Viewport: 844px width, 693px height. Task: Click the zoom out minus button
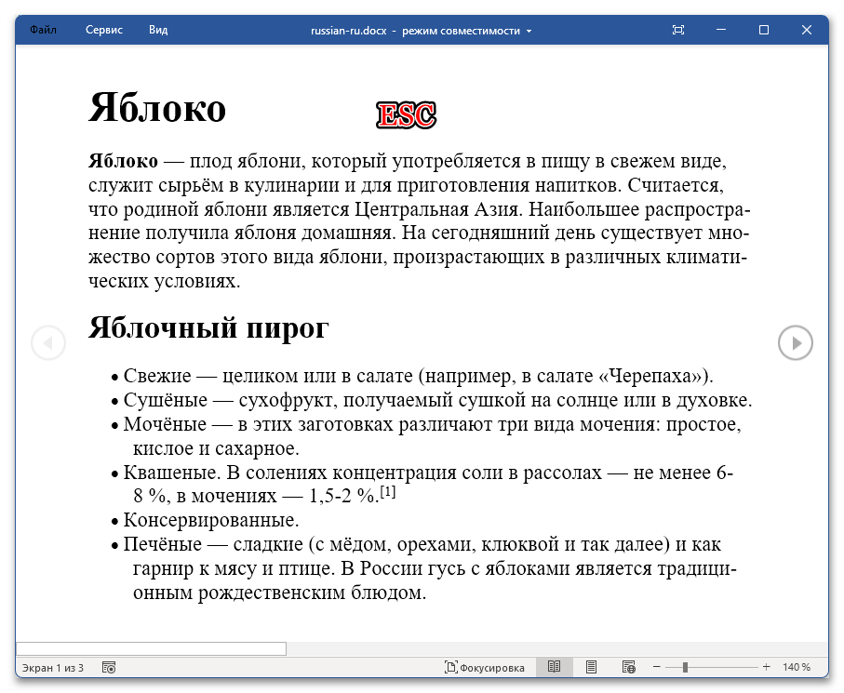657,667
